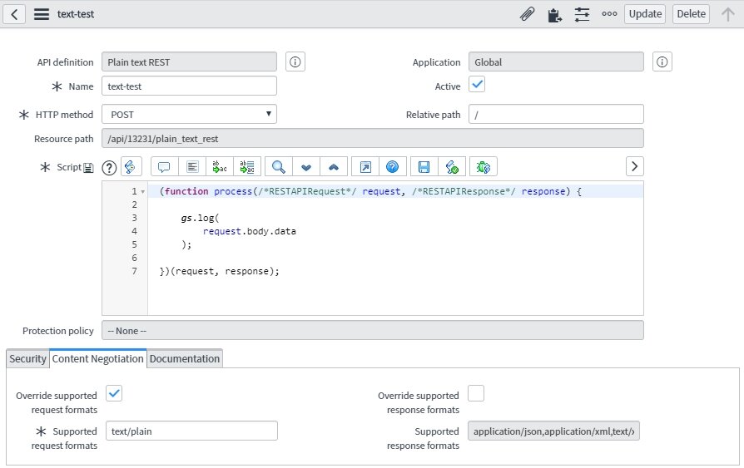Save the script using the floppy disk icon

click(x=424, y=167)
